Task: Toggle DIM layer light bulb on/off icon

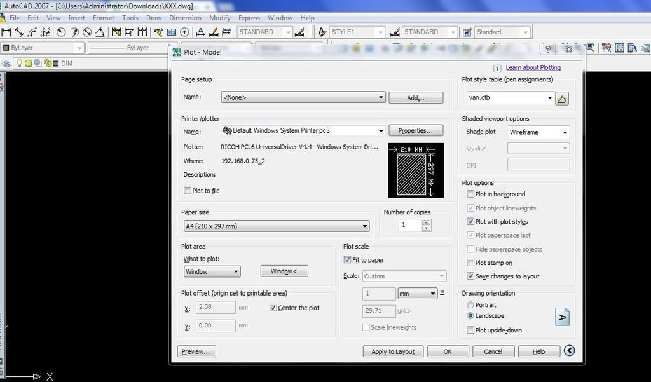Action: tap(19, 63)
